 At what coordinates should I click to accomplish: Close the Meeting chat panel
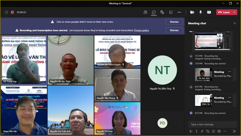(x=235, y=23)
